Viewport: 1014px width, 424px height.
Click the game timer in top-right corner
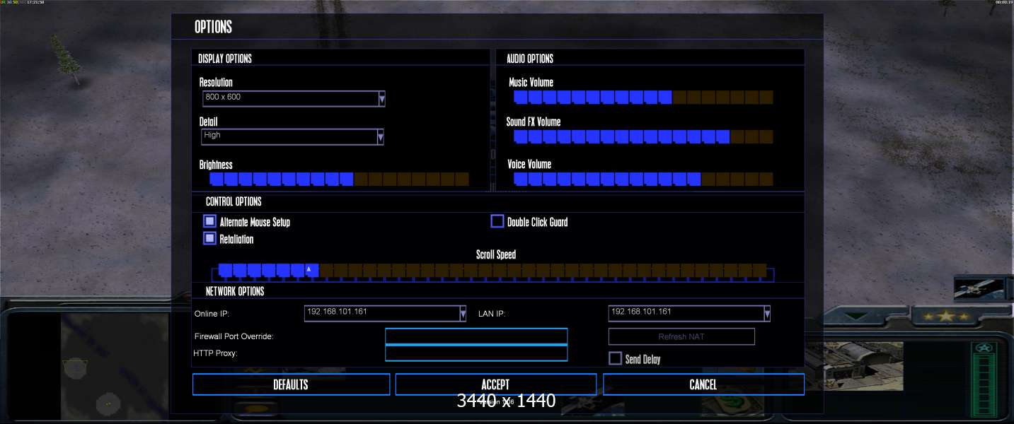point(1003,3)
